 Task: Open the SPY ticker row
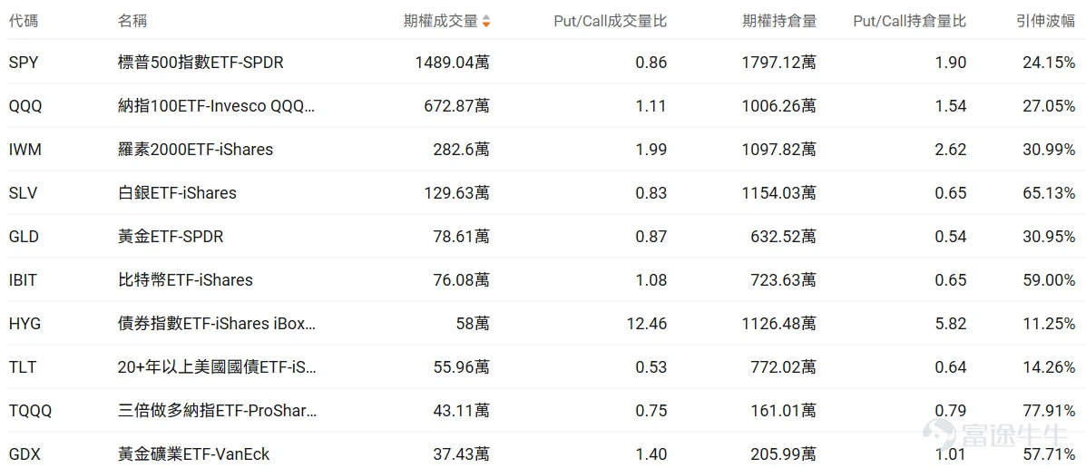pos(543,63)
